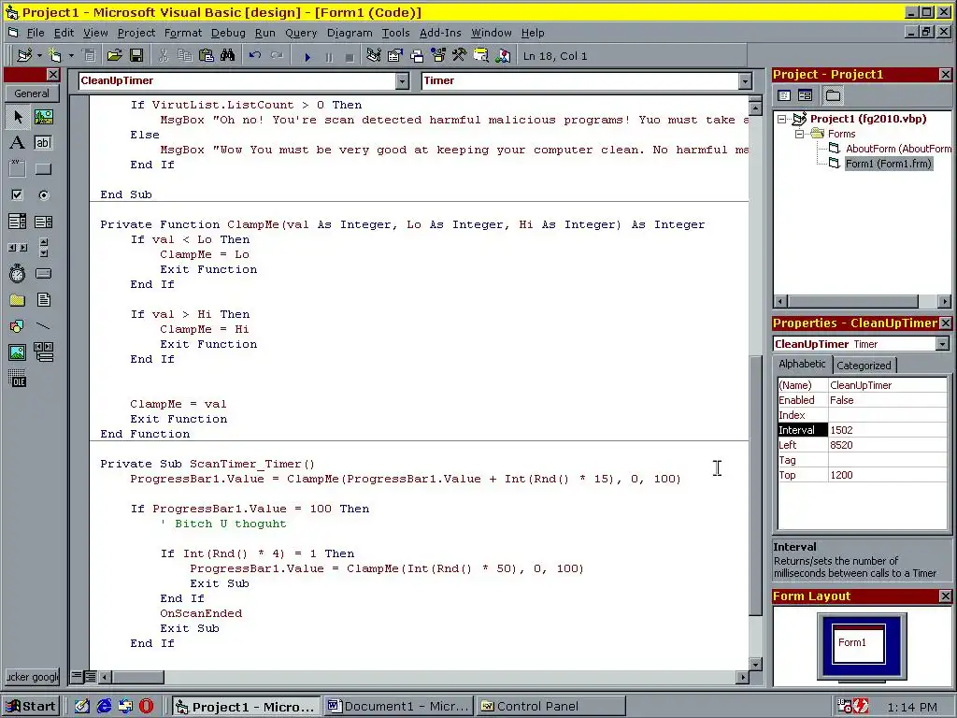Screen dimensions: 957x718
Task: Select the DirListBox folder control in the toolbox
Action: 18,300
